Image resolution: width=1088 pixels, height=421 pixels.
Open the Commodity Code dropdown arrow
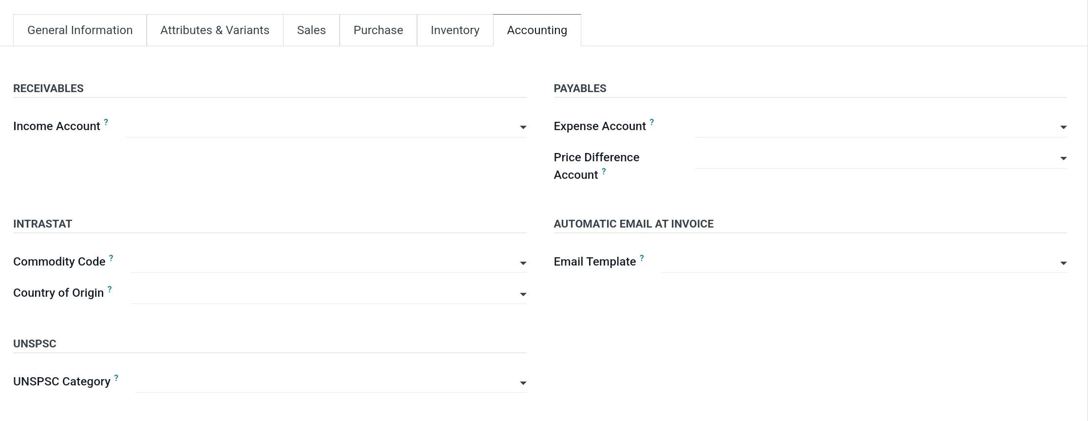[523, 263]
